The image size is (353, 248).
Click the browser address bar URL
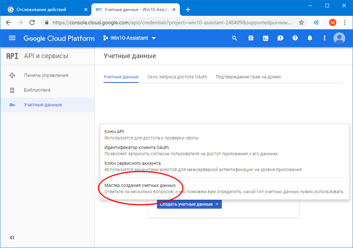pos(171,22)
